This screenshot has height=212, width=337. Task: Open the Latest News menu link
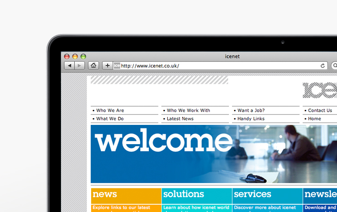180,119
